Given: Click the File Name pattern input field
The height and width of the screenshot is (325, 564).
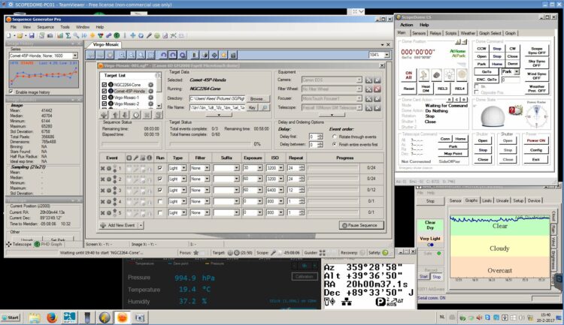Looking at the screenshot, I should [217, 107].
